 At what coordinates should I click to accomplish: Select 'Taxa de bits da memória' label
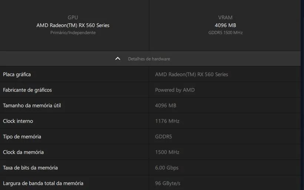point(30,168)
